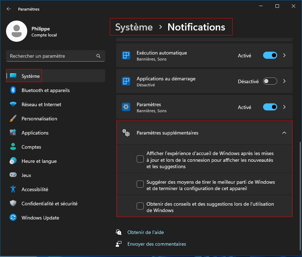This screenshot has width=302, height=257.
Task: Click the Exécution automatique app icon
Action: coord(126,56)
